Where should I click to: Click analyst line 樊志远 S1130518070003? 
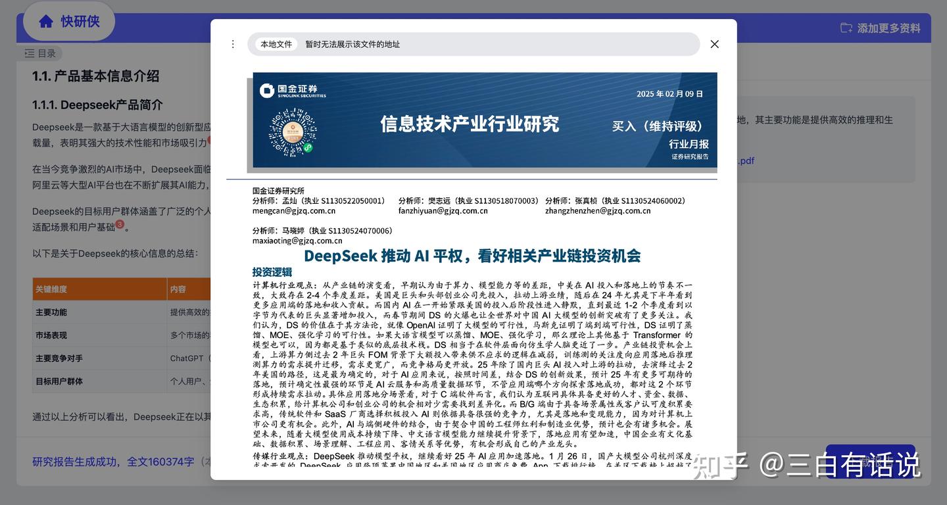(x=469, y=201)
